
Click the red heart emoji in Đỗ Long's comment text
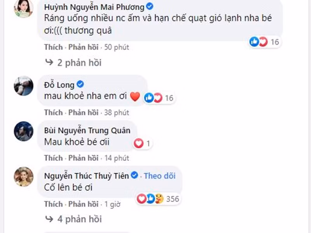tap(135, 97)
